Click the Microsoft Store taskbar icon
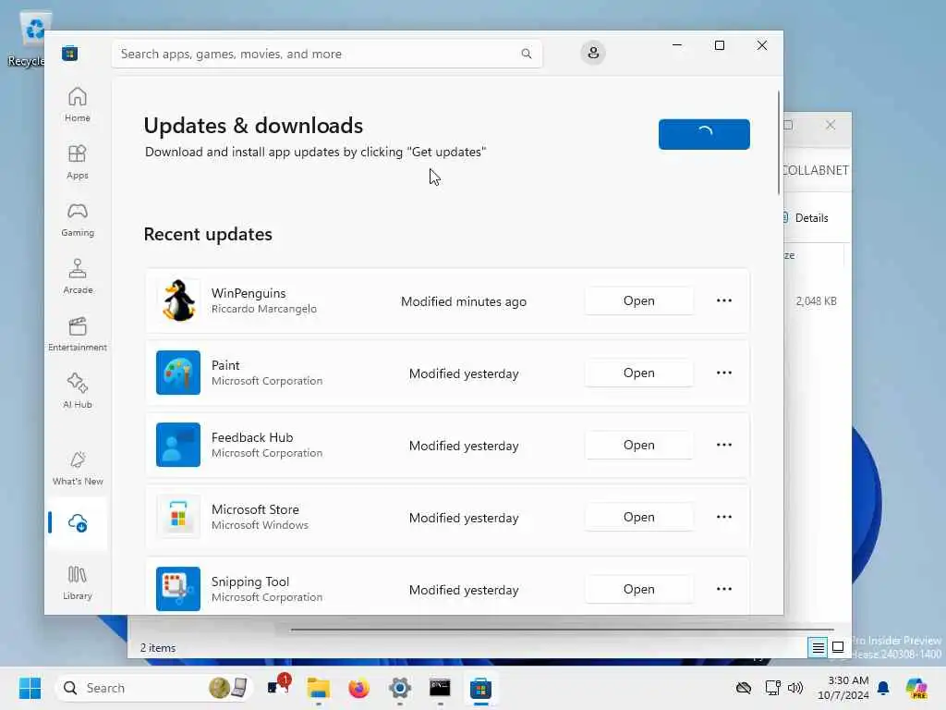 point(480,688)
